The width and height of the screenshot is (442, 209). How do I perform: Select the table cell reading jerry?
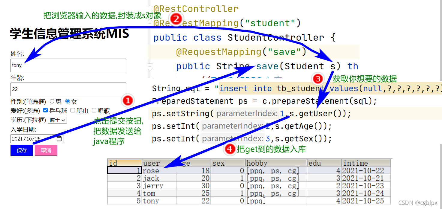[159, 186]
